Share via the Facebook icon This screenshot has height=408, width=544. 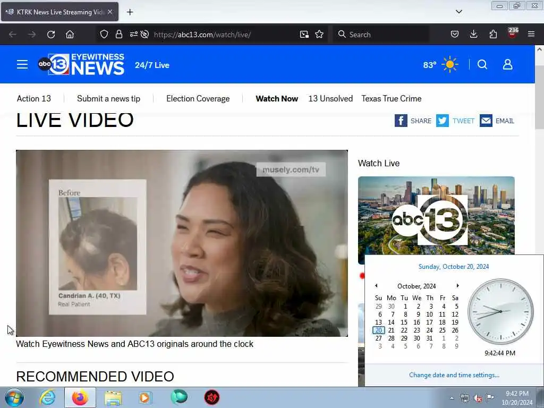(401, 121)
